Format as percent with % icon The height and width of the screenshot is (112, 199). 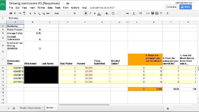(35, 13)
